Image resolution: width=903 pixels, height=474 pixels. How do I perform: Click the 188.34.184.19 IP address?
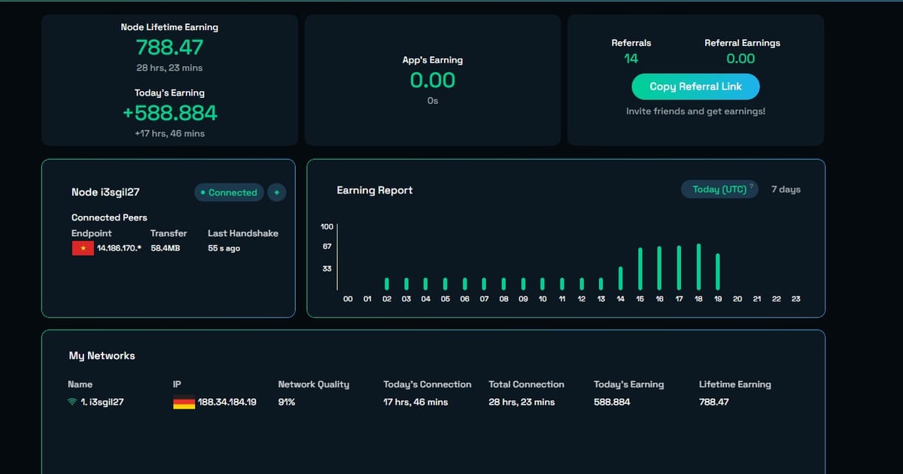point(227,403)
